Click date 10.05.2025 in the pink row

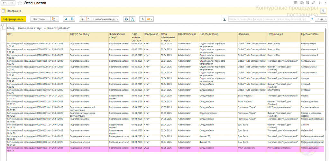point(169,149)
